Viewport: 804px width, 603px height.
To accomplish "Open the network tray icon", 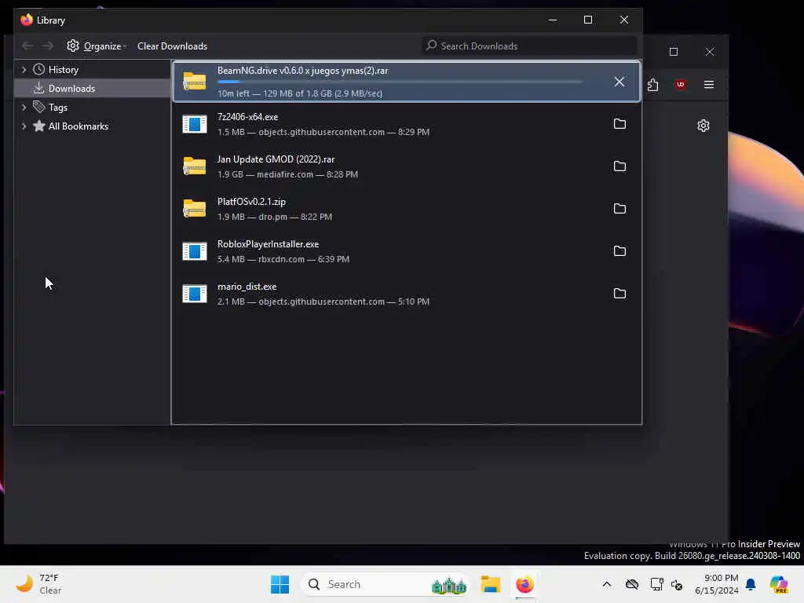I will 656,584.
